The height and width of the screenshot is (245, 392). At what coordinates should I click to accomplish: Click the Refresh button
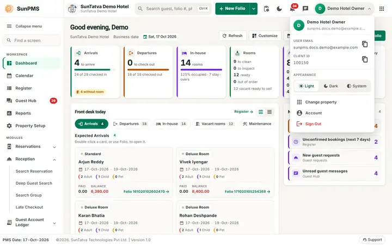pyautogui.click(x=232, y=36)
